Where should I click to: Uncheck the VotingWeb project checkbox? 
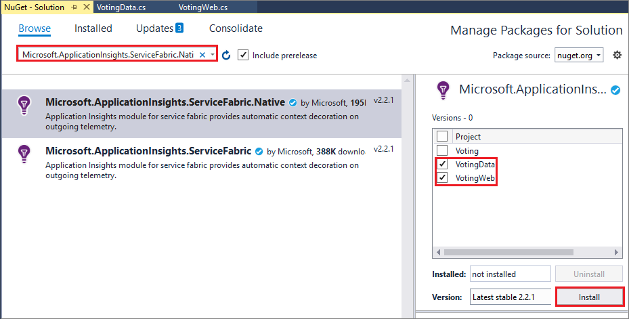(x=442, y=177)
